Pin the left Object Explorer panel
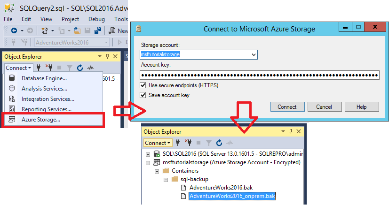Image resolution: width=389 pixels, height=205 pixels. (107, 56)
